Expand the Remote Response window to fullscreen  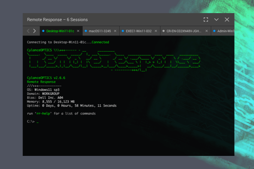[x=206, y=20]
